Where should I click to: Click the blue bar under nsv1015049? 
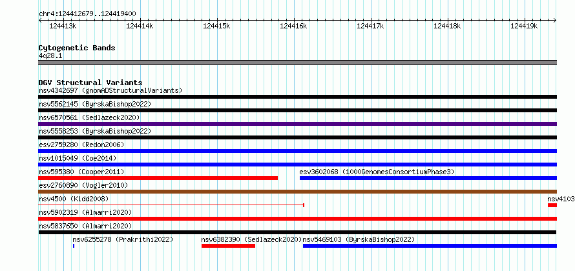(297, 165)
